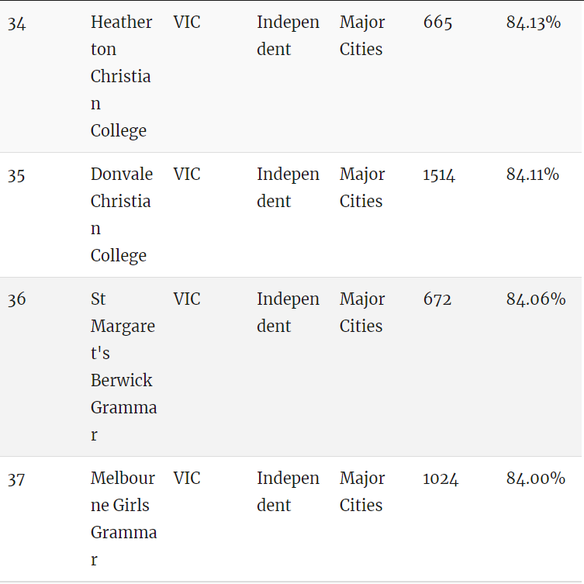Select Melbourne Girls Grammar name cell
Image resolution: width=584 pixels, height=584 pixels.
click(123, 519)
